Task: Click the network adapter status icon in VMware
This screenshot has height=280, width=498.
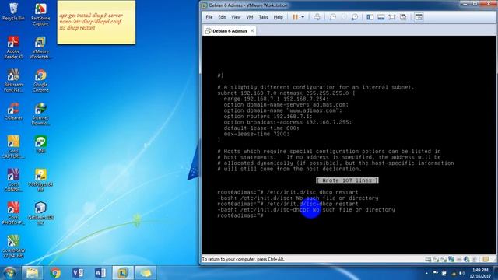Action: (451, 259)
